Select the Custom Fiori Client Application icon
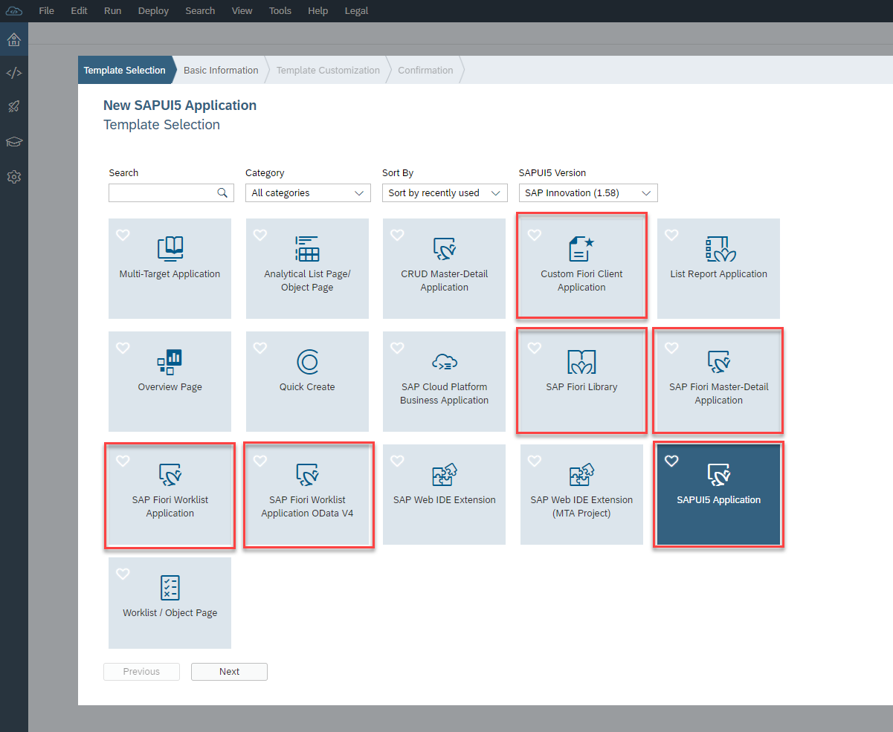Screen dimensions: 893x732 click(581, 249)
